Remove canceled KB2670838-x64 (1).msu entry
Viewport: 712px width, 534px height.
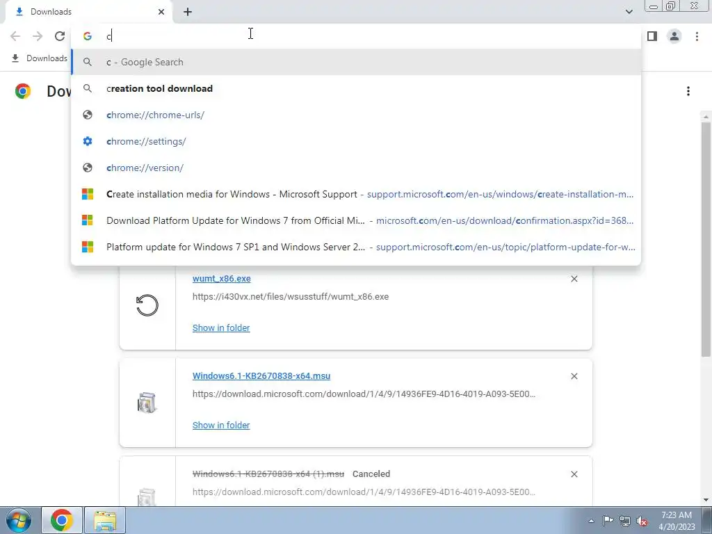pos(574,474)
